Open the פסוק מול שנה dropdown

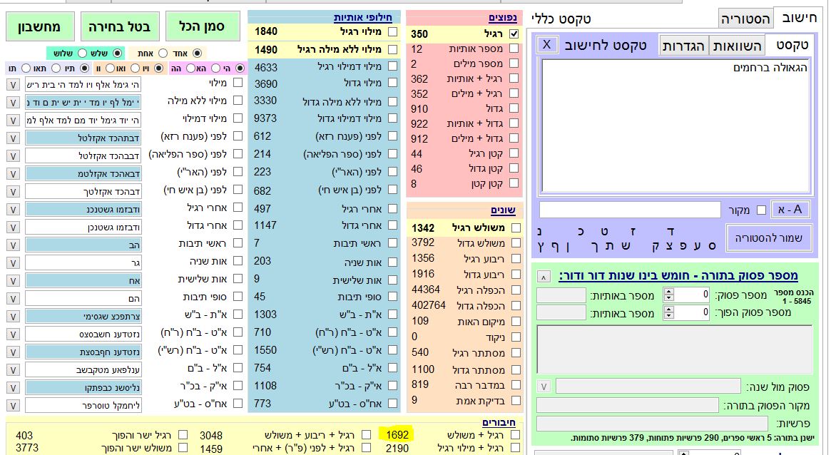544,386
